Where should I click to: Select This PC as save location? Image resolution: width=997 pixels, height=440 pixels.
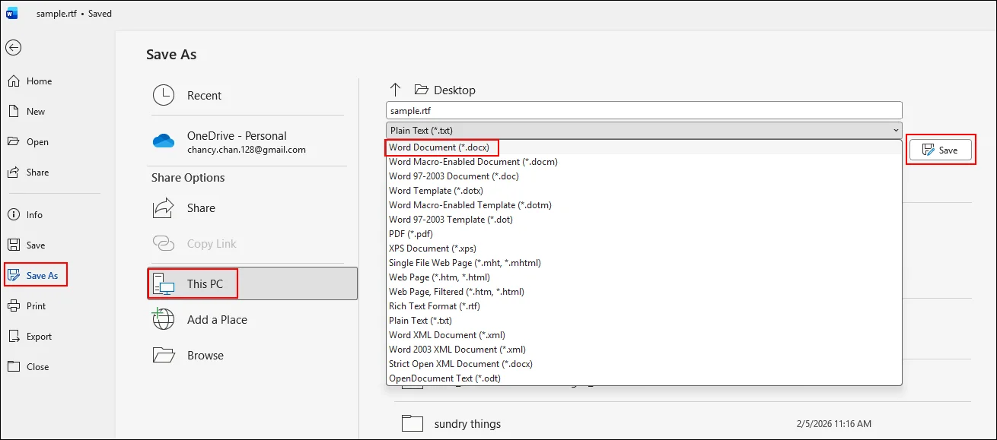point(252,283)
